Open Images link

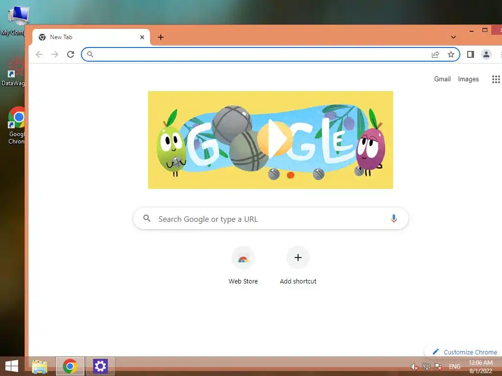point(468,79)
